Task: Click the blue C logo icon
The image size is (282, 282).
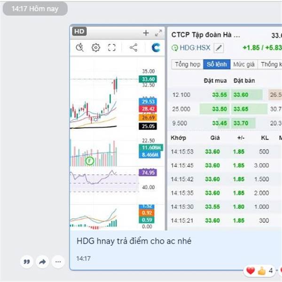Action: 156,47
